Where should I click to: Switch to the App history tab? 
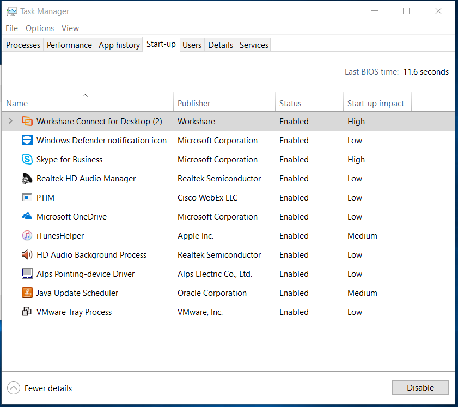click(119, 45)
